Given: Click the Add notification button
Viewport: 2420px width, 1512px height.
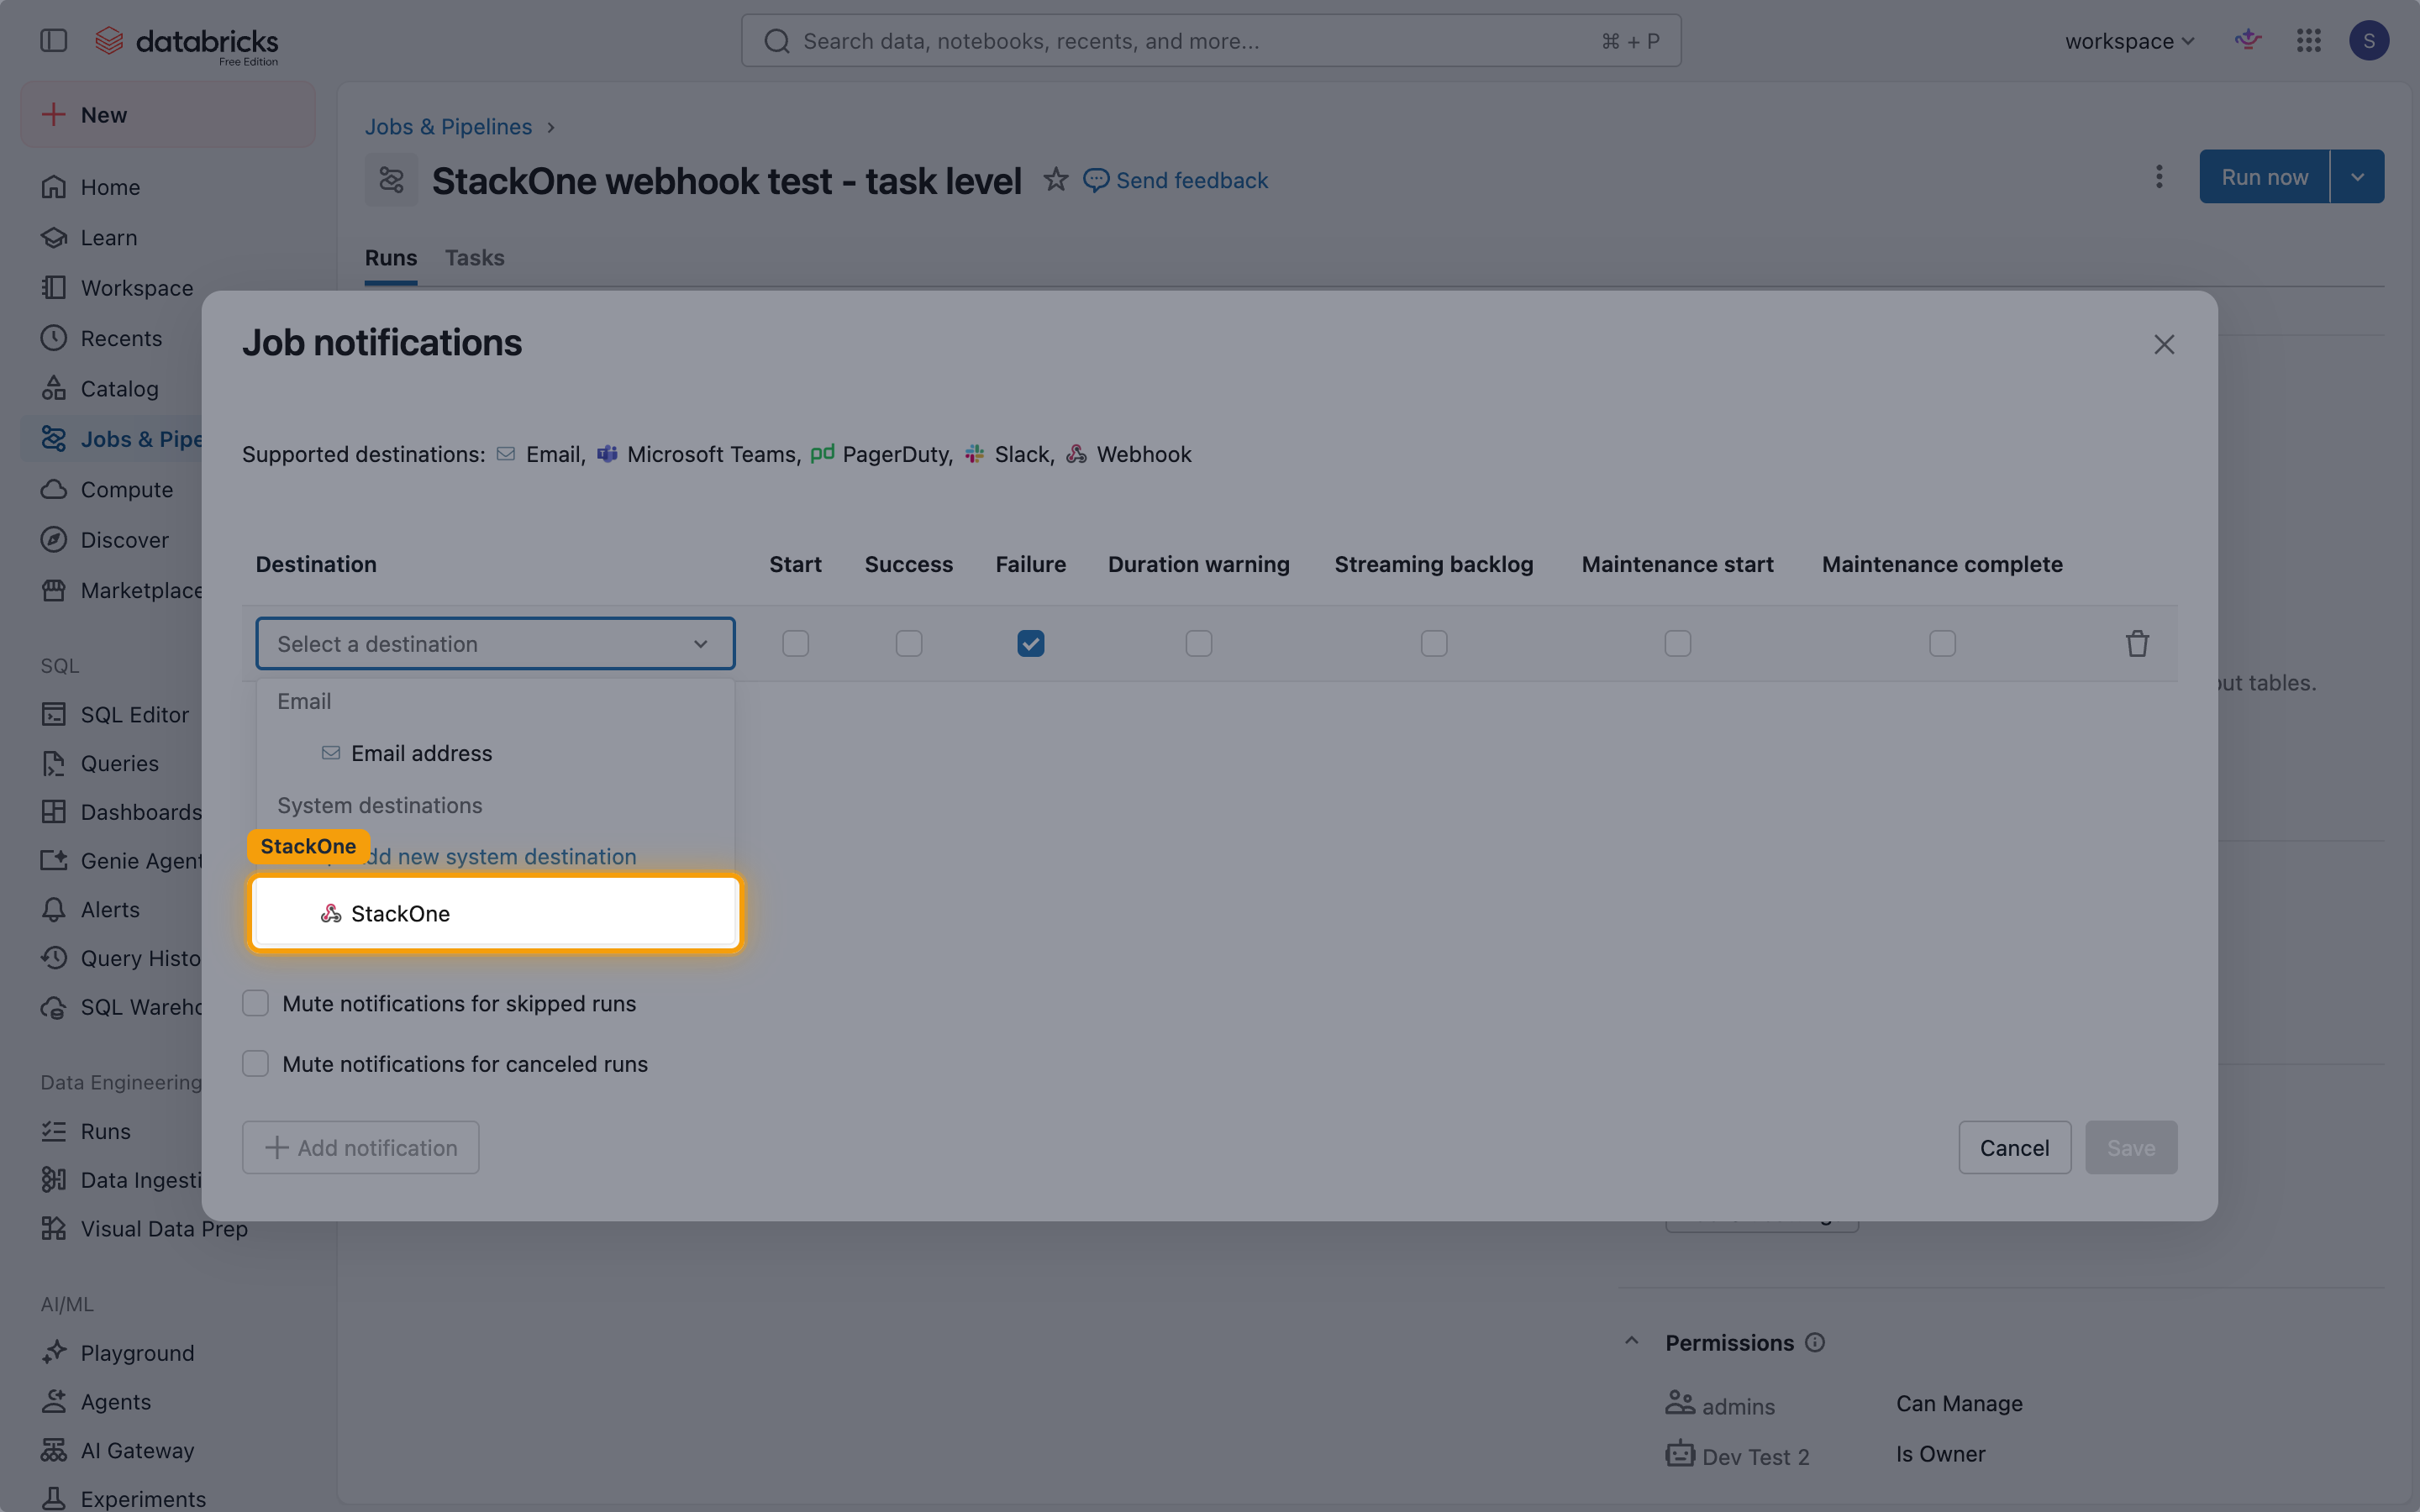Looking at the screenshot, I should [360, 1148].
